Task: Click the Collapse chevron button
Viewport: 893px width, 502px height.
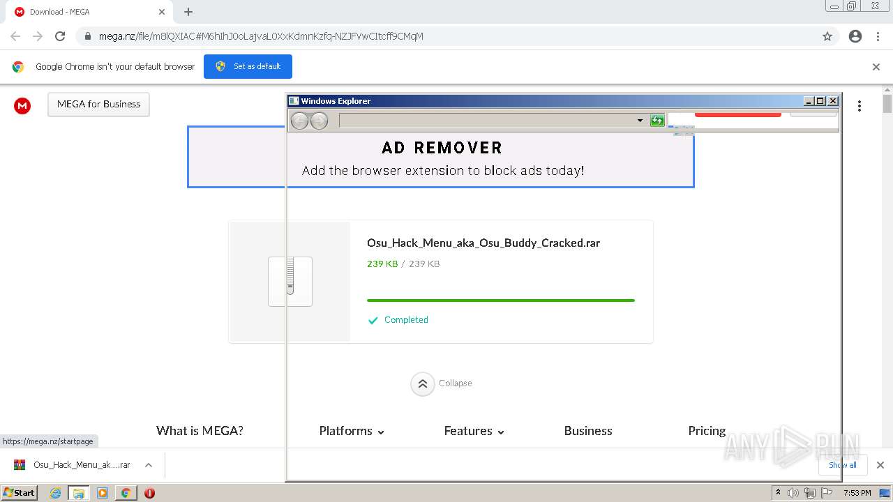Action: (x=423, y=383)
